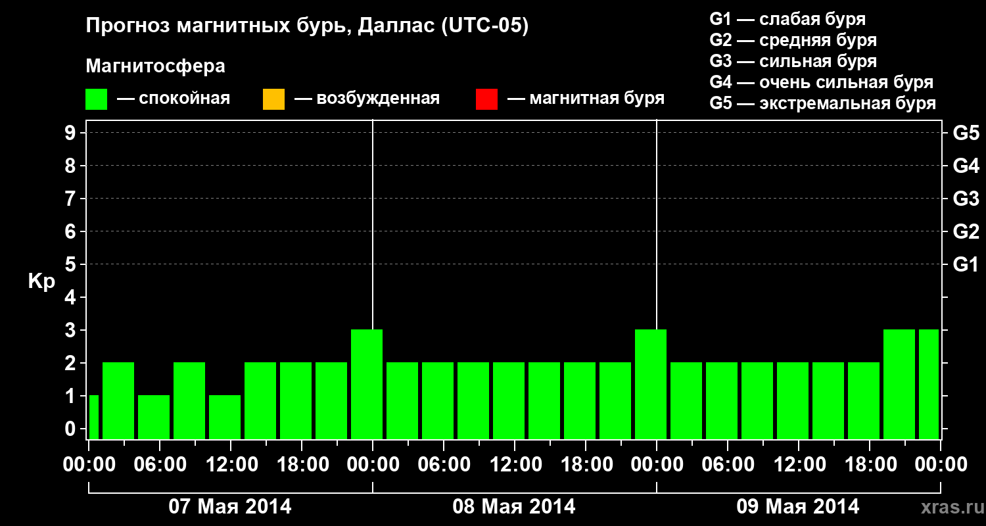
Task: Click the Kp 3 bar crossing midnight into 08 Мая
Action: coord(367,384)
